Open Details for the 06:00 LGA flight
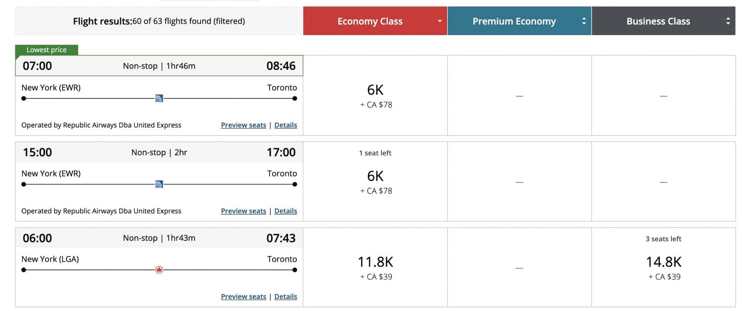 [286, 296]
